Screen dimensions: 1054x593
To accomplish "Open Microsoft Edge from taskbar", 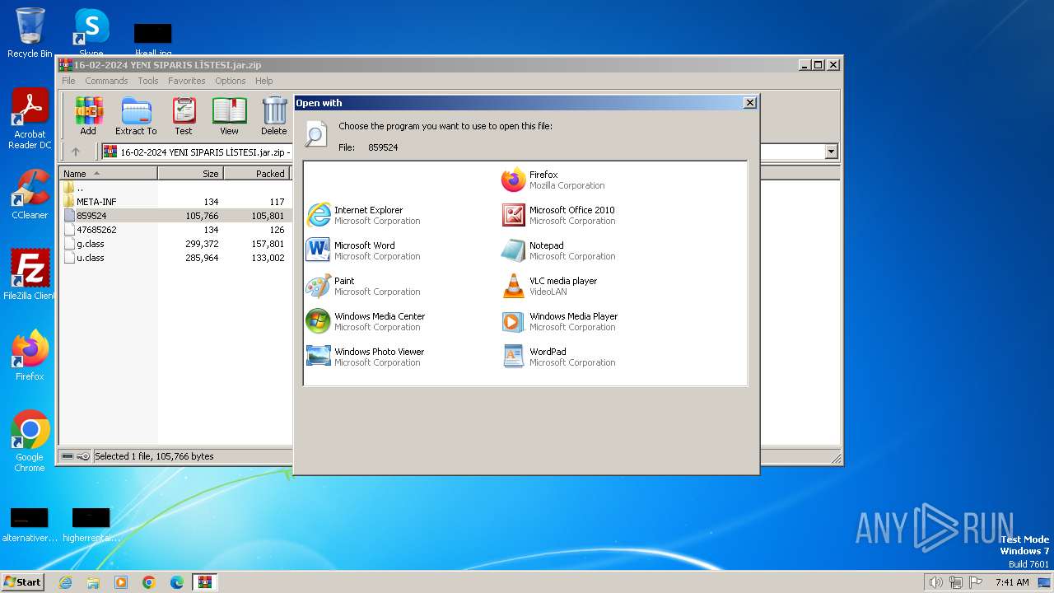I will [x=177, y=582].
